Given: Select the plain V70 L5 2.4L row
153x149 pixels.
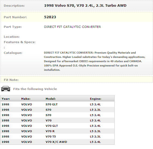Looking at the screenshot, I should [57, 120].
